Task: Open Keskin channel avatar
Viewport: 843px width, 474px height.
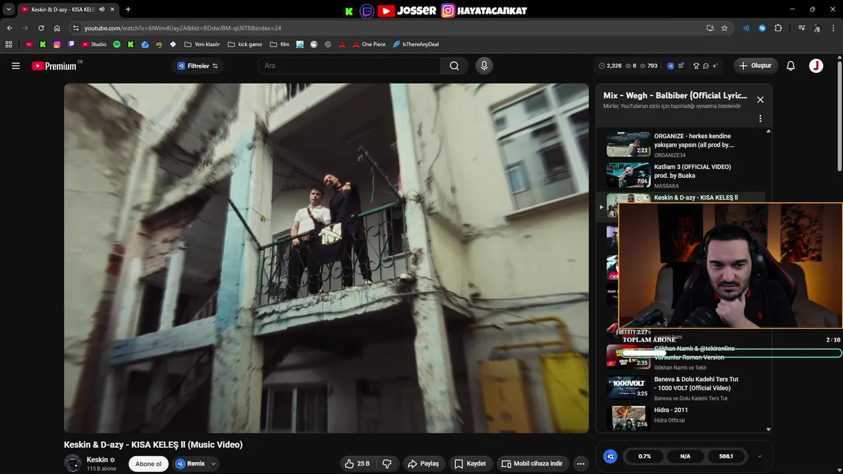Action: [x=72, y=463]
